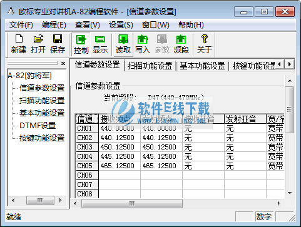Click CH03 receive frequency 450.12500 cell

[x=120, y=147]
